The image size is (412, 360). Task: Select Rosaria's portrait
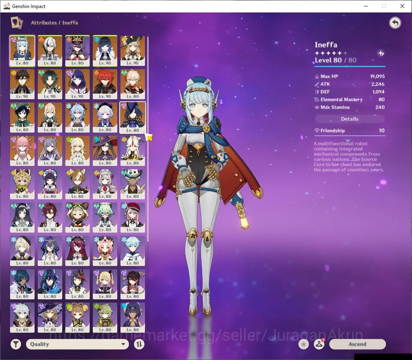tap(78, 251)
